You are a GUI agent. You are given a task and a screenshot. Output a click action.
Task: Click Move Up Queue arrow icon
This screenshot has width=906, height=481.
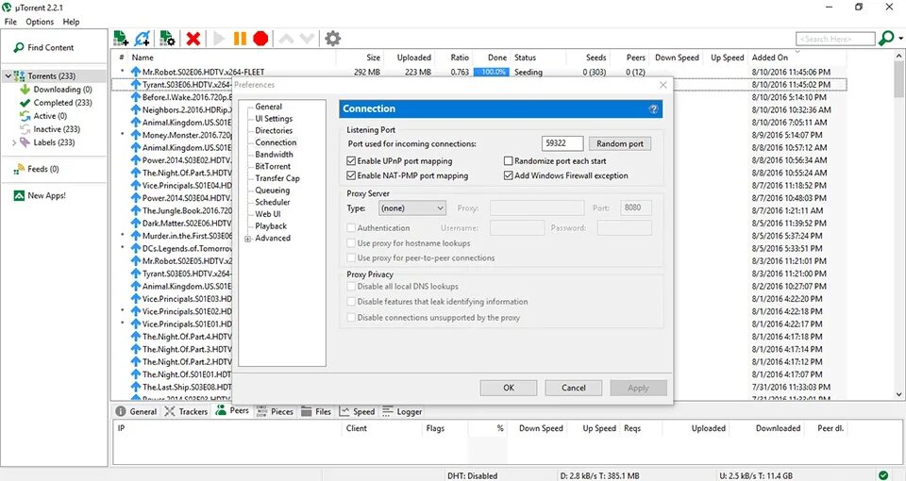[x=286, y=39]
